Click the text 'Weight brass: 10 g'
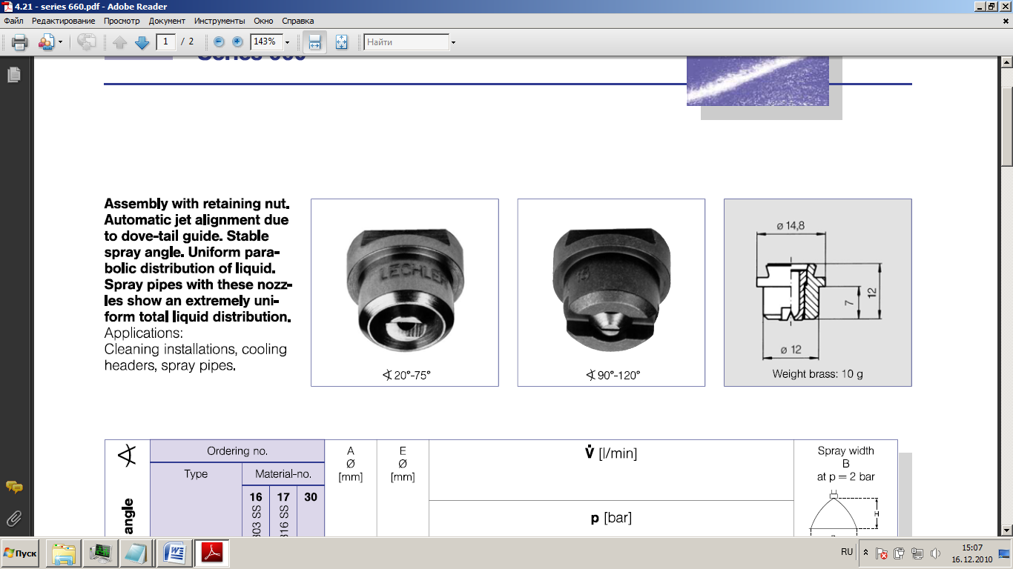Image resolution: width=1013 pixels, height=569 pixels. [817, 374]
